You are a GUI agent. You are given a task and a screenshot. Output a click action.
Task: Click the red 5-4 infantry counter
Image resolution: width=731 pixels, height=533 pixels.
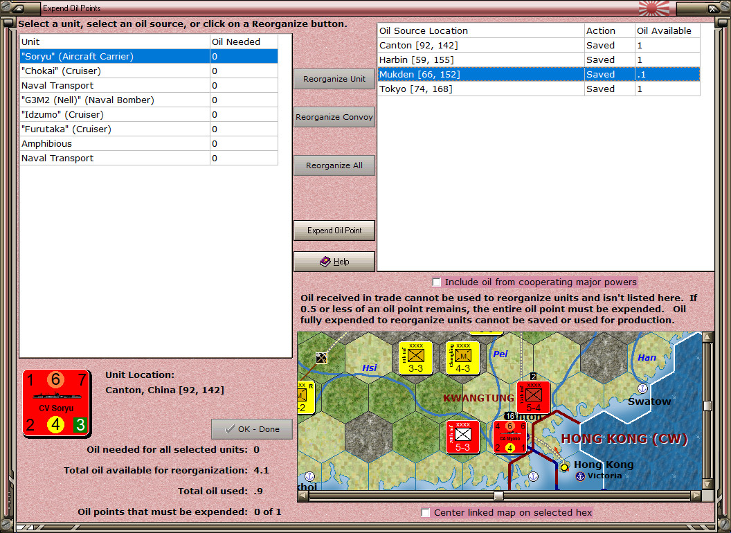(533, 397)
